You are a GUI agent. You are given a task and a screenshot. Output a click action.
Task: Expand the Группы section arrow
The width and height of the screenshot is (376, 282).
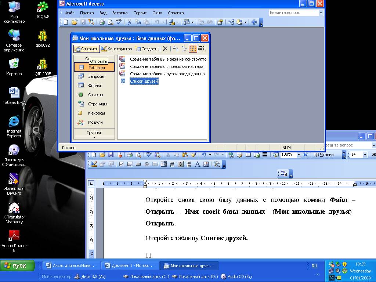point(94,138)
